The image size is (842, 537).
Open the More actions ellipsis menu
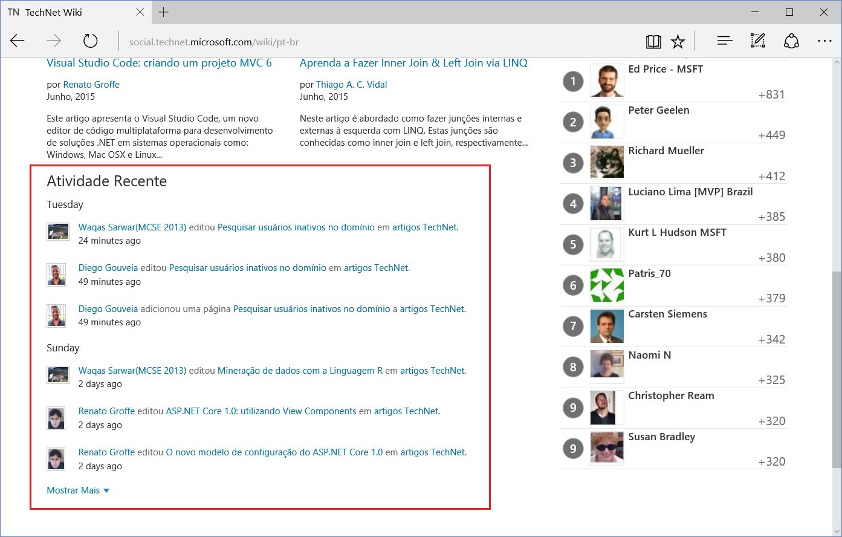click(824, 41)
